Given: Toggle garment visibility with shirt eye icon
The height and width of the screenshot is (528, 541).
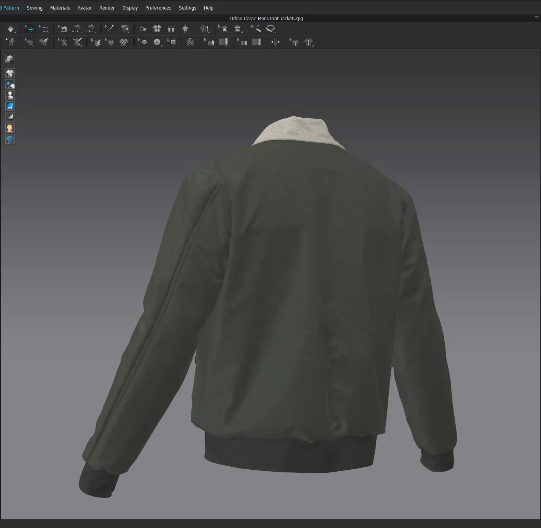Looking at the screenshot, I should [10, 73].
